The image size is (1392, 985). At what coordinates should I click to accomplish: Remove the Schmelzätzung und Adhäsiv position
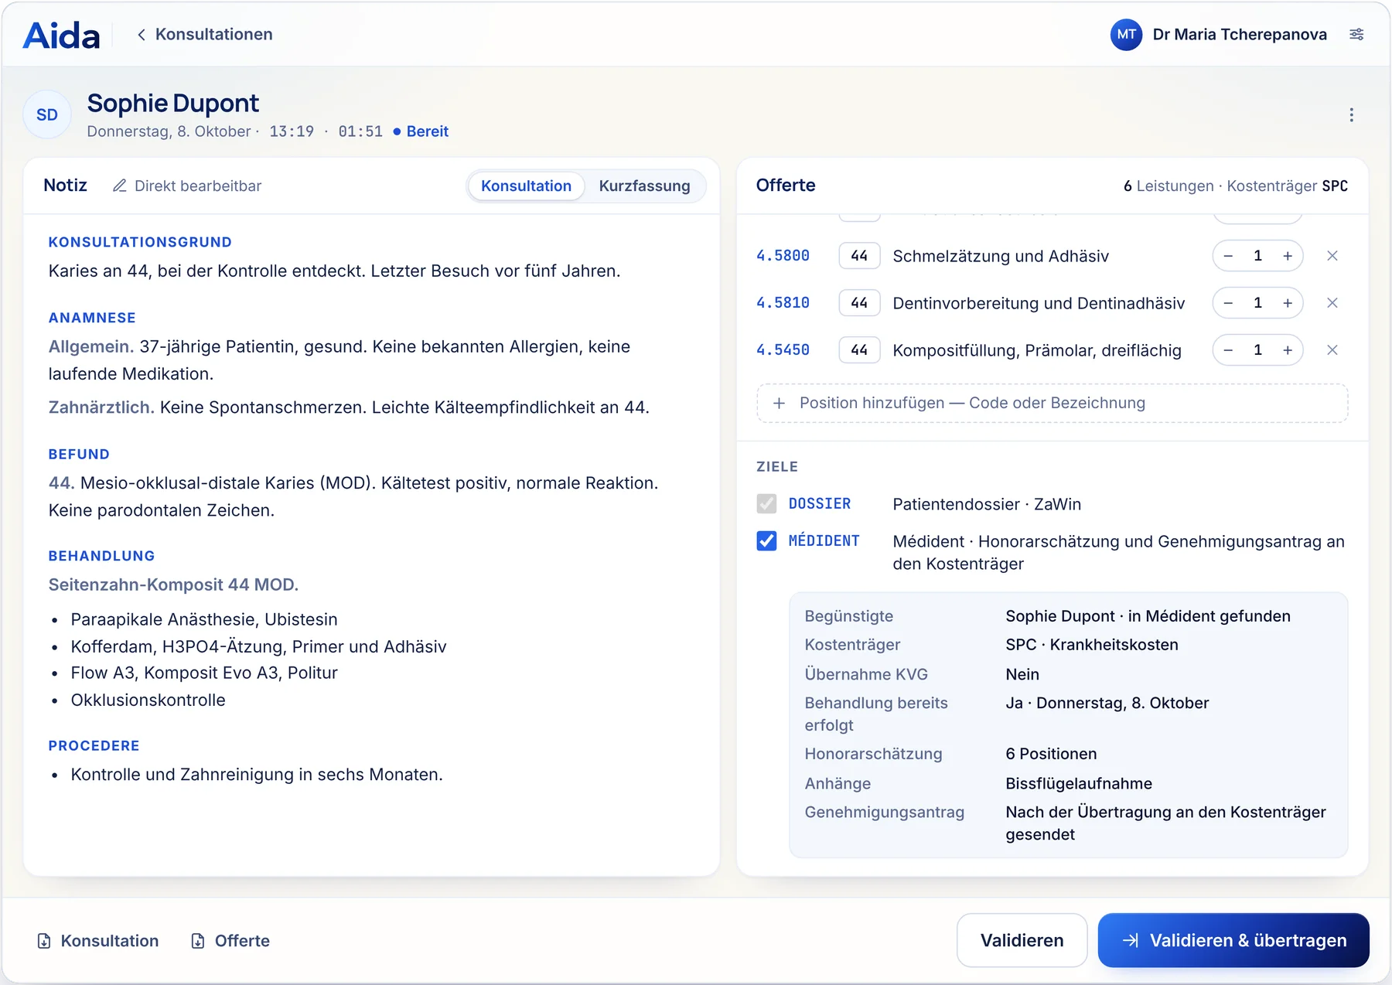1332,256
